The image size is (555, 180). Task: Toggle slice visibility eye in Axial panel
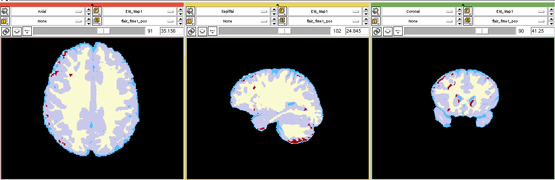[x=16, y=31]
